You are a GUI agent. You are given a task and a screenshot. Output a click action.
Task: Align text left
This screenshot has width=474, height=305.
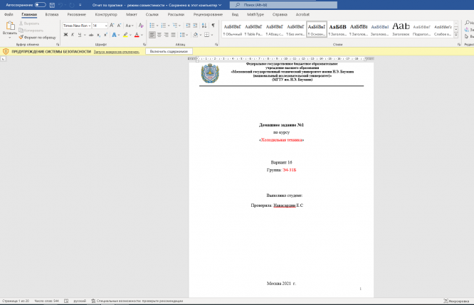point(152,35)
